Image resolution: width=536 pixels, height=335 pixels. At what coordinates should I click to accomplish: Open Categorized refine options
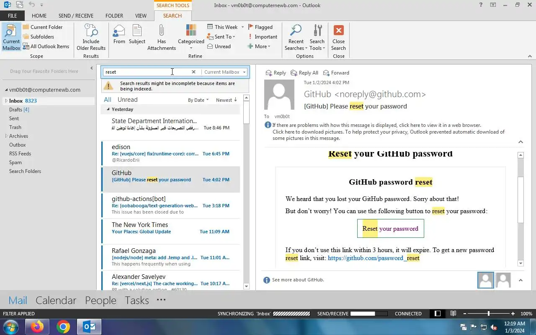pos(191,37)
